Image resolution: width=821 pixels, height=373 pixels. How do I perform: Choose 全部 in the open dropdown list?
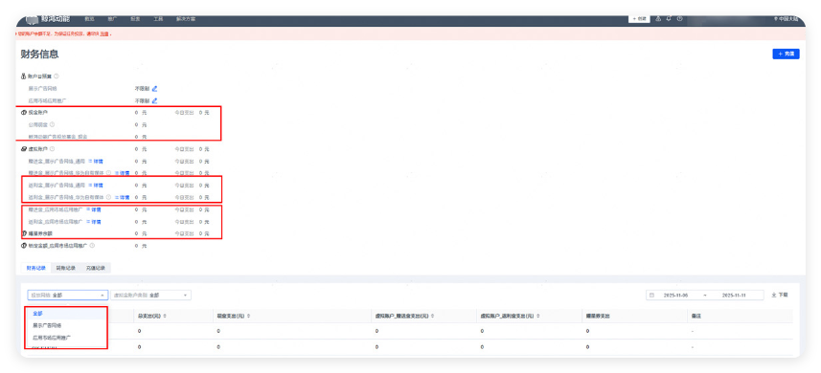[x=66, y=314]
